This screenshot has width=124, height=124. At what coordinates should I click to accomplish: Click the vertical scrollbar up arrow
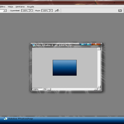click(99, 49)
